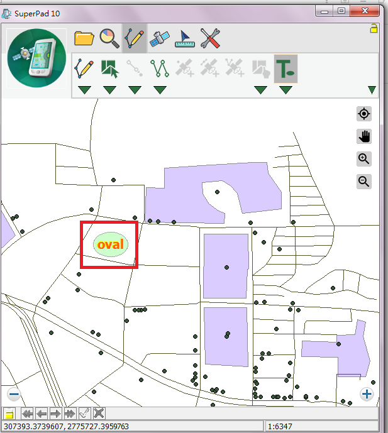Click the disabled vertex line edit tool
The height and width of the screenshot is (433, 388).
(x=135, y=69)
